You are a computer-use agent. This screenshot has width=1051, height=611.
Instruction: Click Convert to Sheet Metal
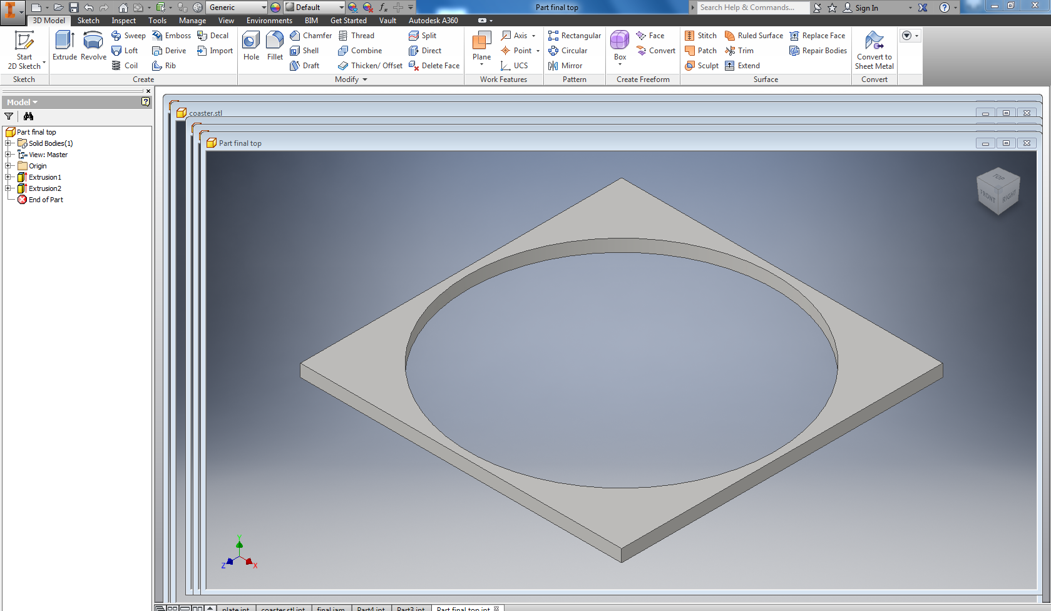click(x=874, y=50)
